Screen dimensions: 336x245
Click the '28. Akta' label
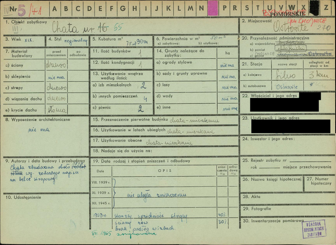click(251, 197)
